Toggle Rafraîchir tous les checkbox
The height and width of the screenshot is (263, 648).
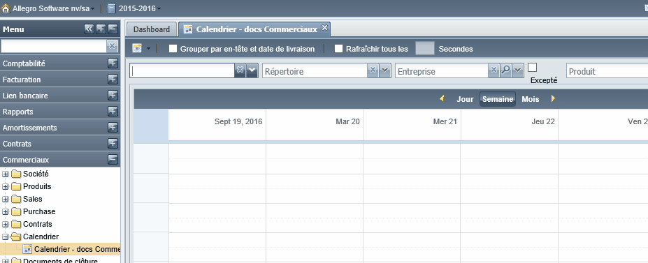[x=338, y=49]
